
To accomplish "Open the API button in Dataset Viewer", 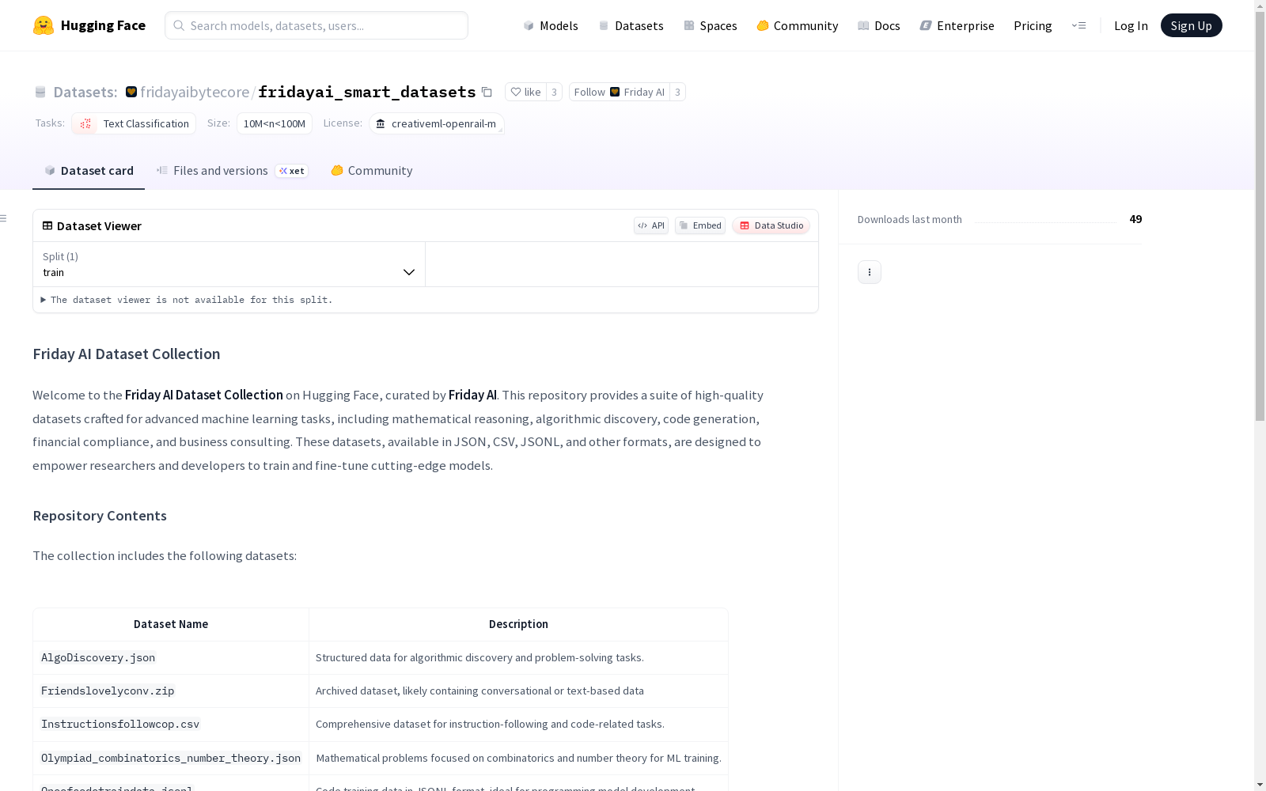I will (x=651, y=225).
